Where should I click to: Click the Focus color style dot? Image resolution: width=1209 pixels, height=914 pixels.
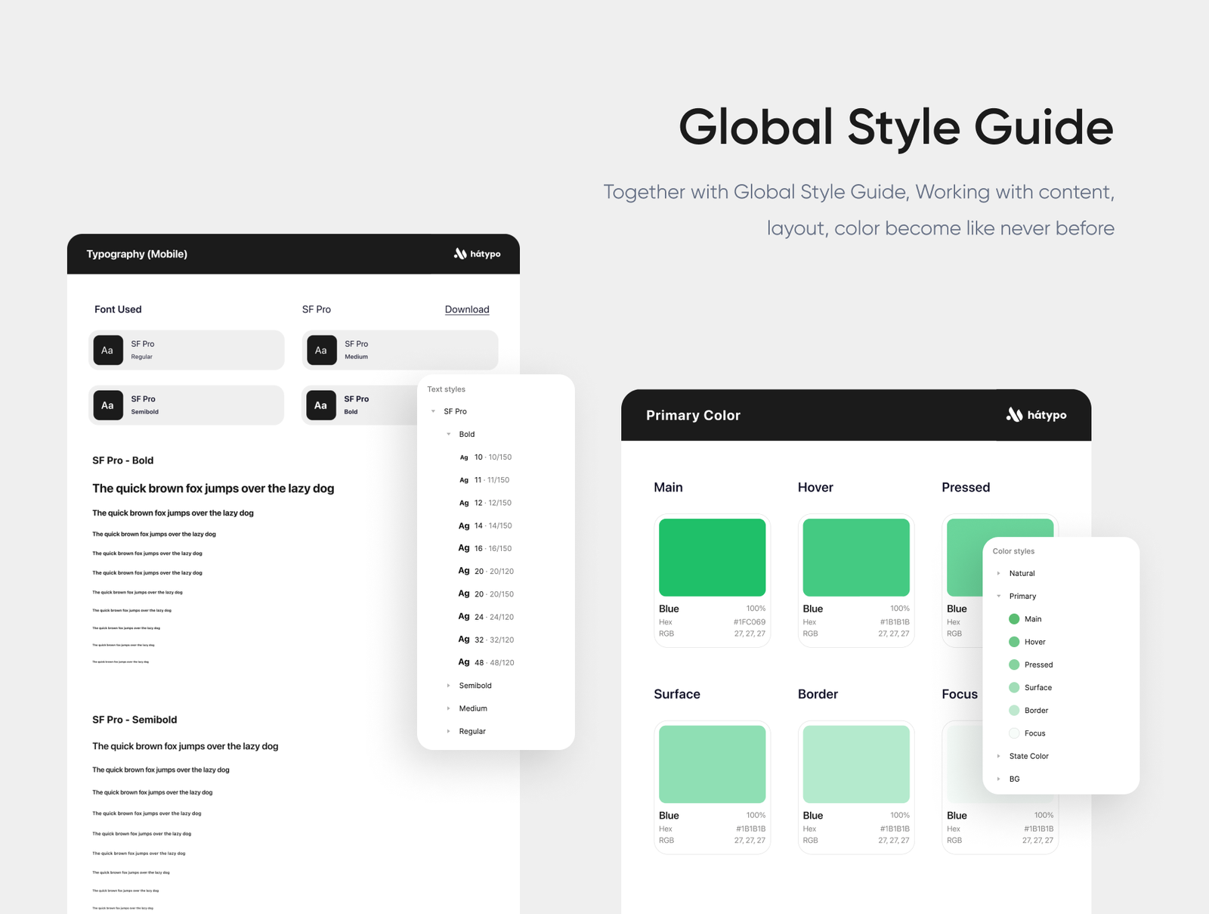coord(1013,733)
